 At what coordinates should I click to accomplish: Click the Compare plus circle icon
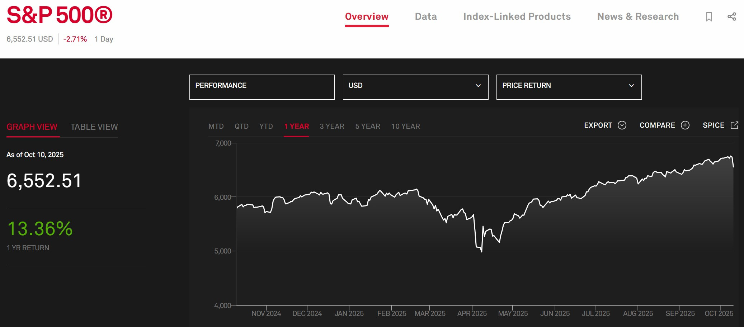point(685,125)
